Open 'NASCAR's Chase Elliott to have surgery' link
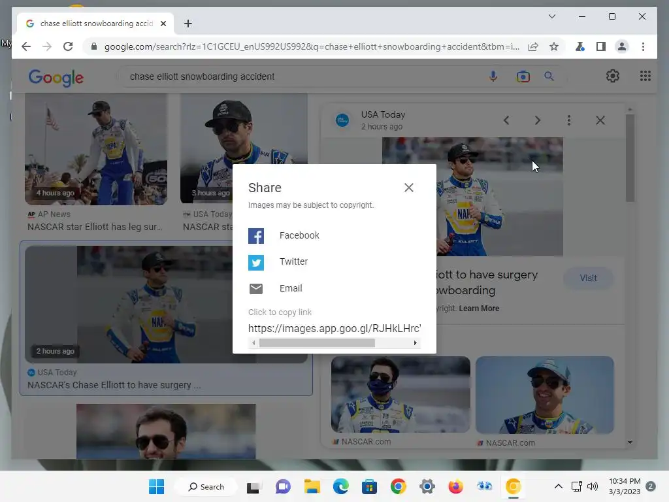The height and width of the screenshot is (502, 669). point(114,385)
